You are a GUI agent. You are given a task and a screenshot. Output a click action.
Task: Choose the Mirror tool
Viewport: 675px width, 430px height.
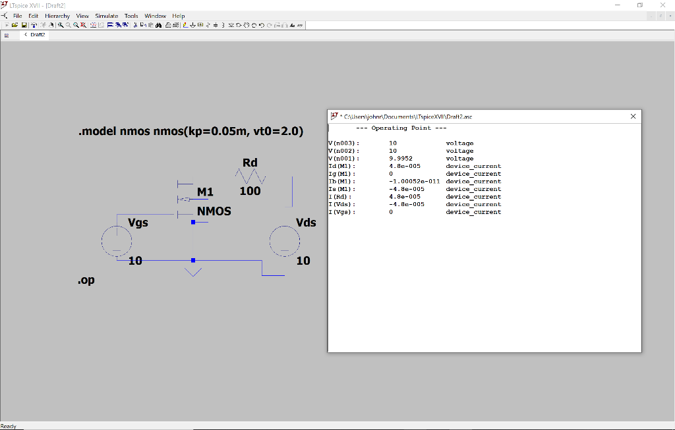pyautogui.click(x=284, y=26)
